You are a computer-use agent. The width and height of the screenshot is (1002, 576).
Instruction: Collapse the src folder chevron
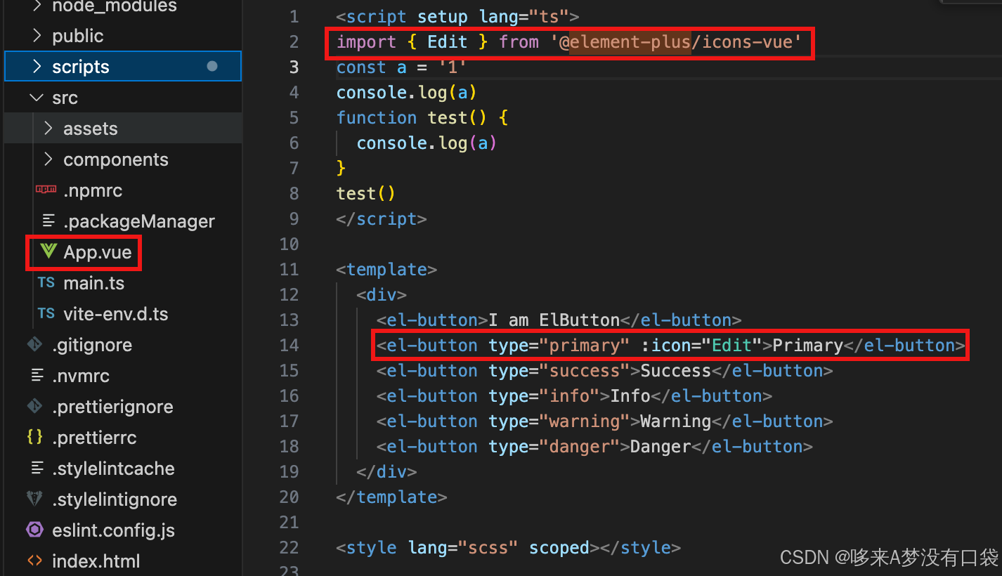37,98
